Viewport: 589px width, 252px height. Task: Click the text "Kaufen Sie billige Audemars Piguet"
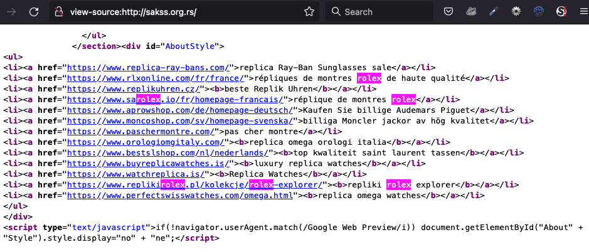point(386,110)
